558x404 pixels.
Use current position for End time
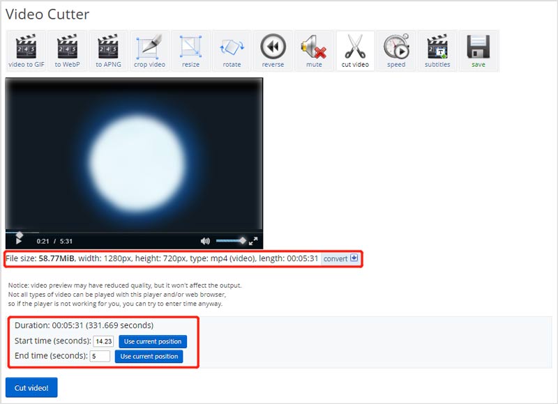click(x=149, y=357)
